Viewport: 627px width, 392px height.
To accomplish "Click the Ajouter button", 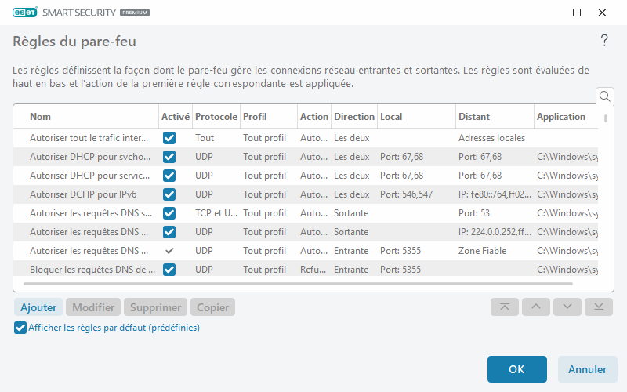I will 38,307.
